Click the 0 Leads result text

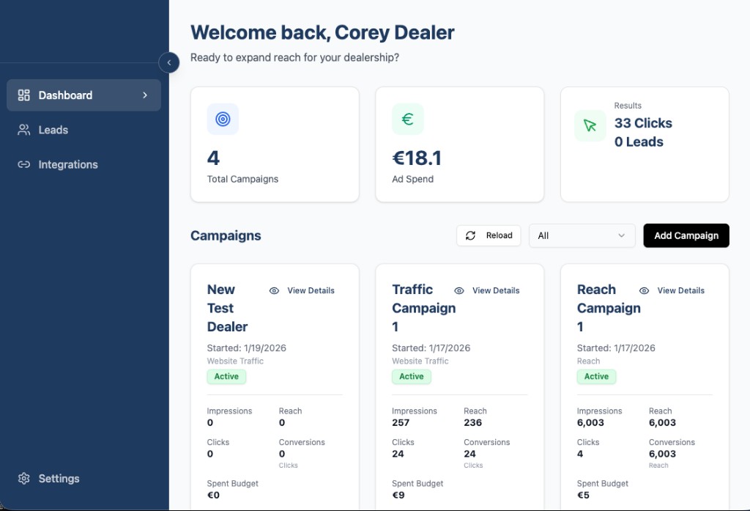pos(639,141)
